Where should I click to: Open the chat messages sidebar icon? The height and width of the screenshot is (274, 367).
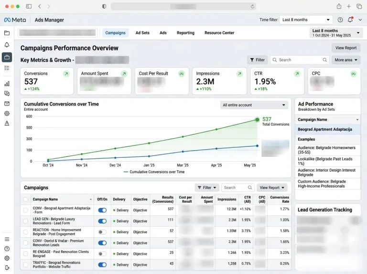[x=7, y=93]
